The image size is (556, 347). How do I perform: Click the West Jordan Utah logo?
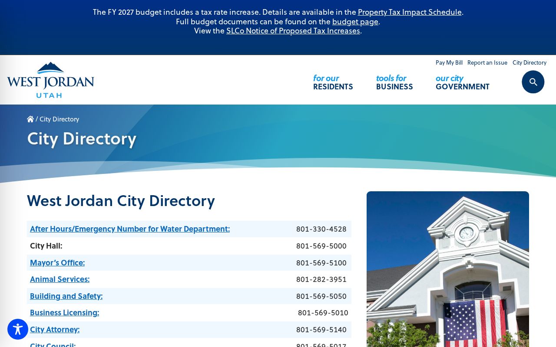[50, 80]
